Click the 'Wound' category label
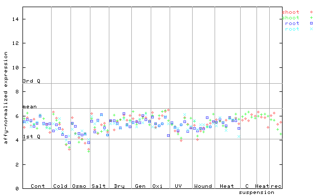Screen dimensions: 327x196 click(x=203, y=186)
